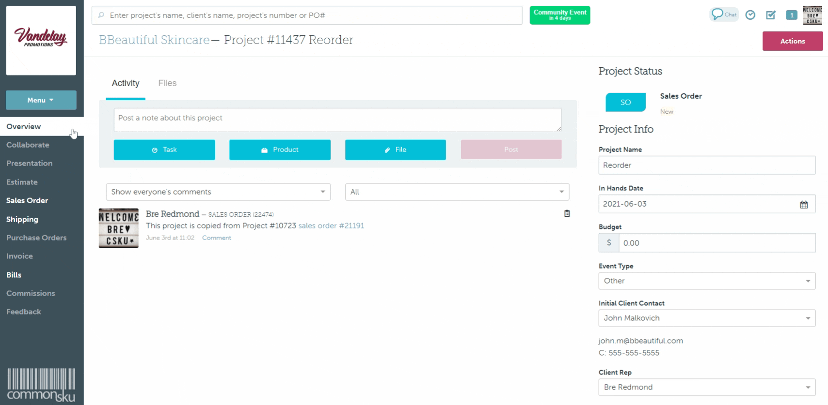Open the checkbox tasks icon in header
The height and width of the screenshot is (405, 828).
(771, 15)
